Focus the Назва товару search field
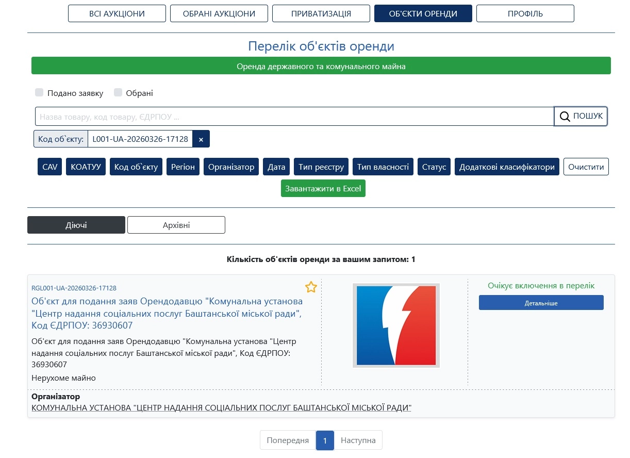Image resolution: width=630 pixels, height=458 pixels. (294, 117)
